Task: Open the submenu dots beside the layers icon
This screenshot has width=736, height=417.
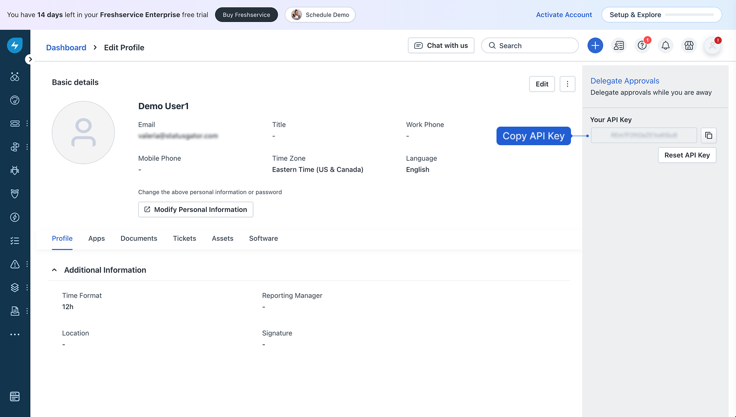Action: click(27, 287)
